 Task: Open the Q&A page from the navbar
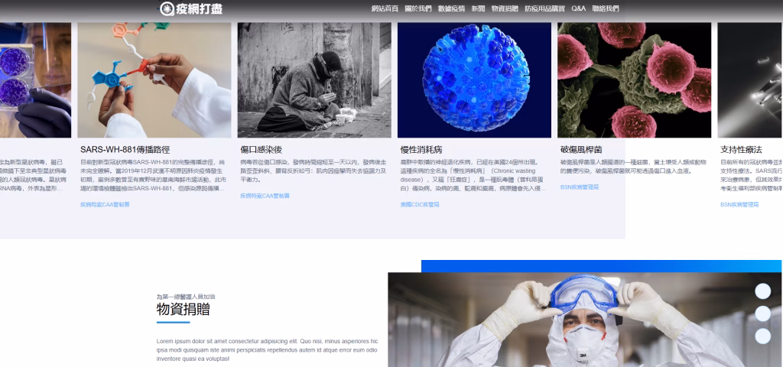point(578,9)
